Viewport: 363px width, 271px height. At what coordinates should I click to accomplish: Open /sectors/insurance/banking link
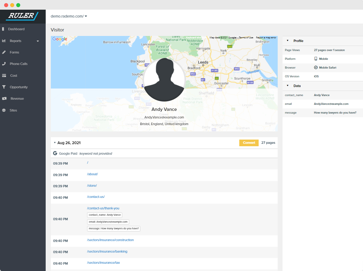coord(107,251)
